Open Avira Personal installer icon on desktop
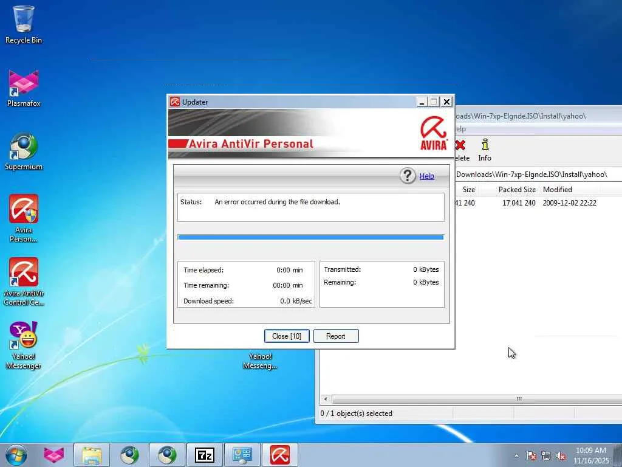622x467 pixels. point(24,218)
